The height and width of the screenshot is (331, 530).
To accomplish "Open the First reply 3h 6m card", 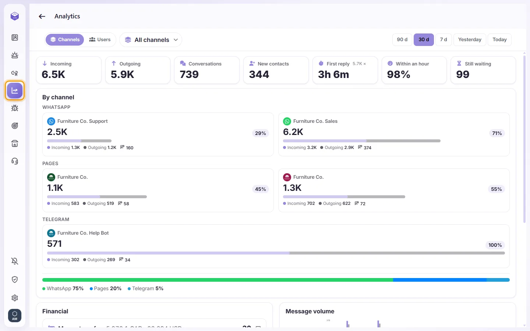I will coord(345,70).
